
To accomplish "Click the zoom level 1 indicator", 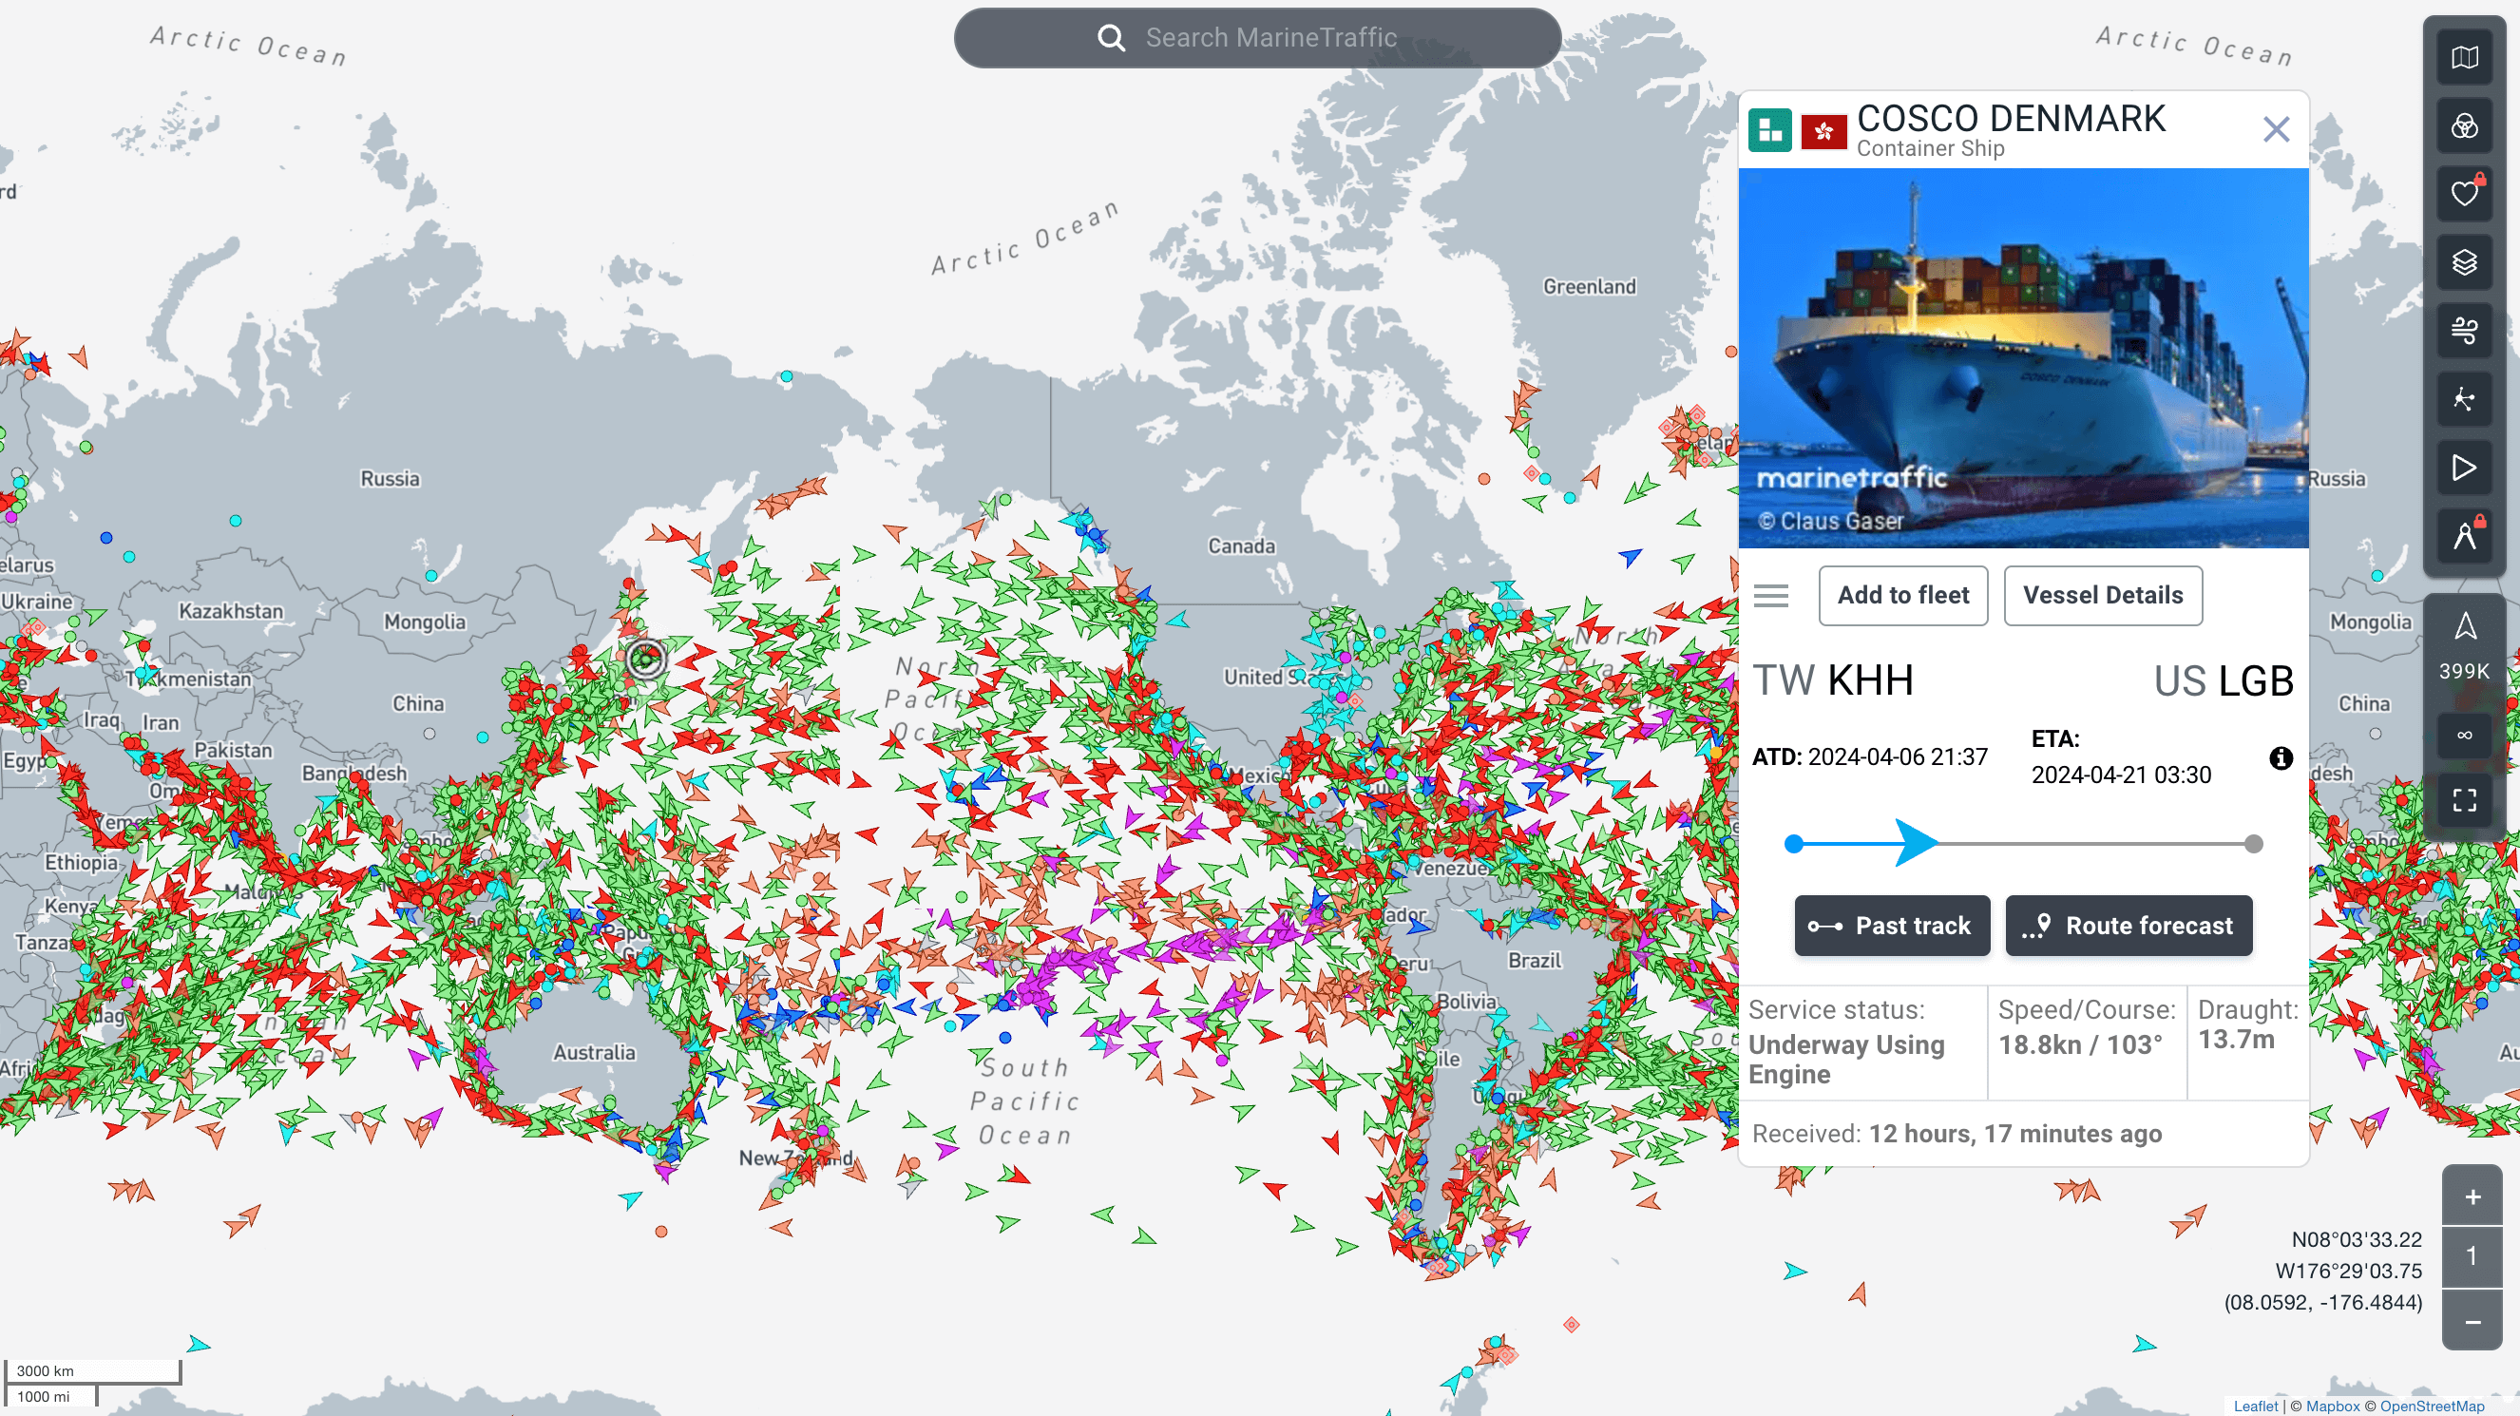I will point(2472,1257).
